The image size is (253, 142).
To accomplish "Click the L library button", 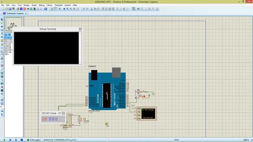I will click(9, 35).
